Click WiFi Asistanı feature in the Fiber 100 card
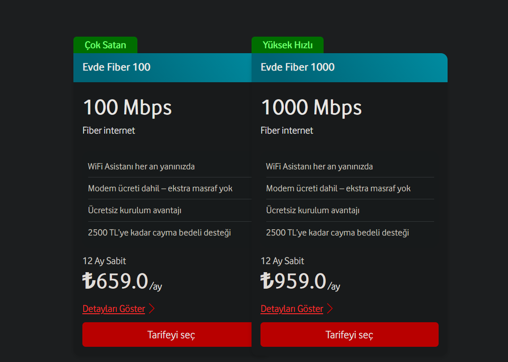 click(x=141, y=167)
